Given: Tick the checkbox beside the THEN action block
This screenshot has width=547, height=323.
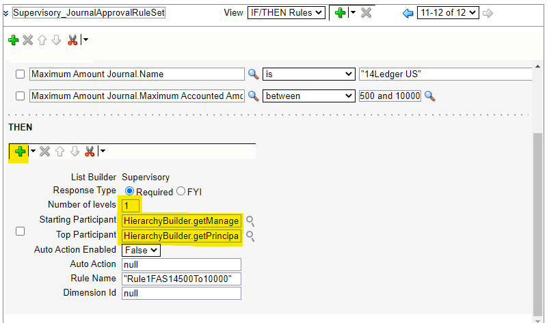Looking at the screenshot, I should (x=20, y=231).
